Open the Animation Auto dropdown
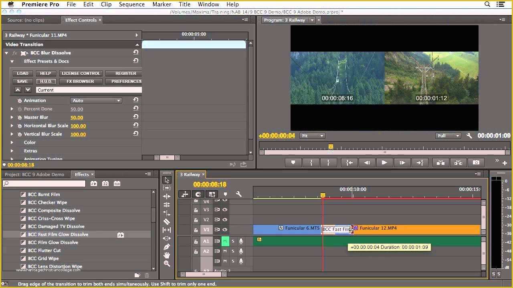The width and height of the screenshot is (513, 288). click(96, 100)
